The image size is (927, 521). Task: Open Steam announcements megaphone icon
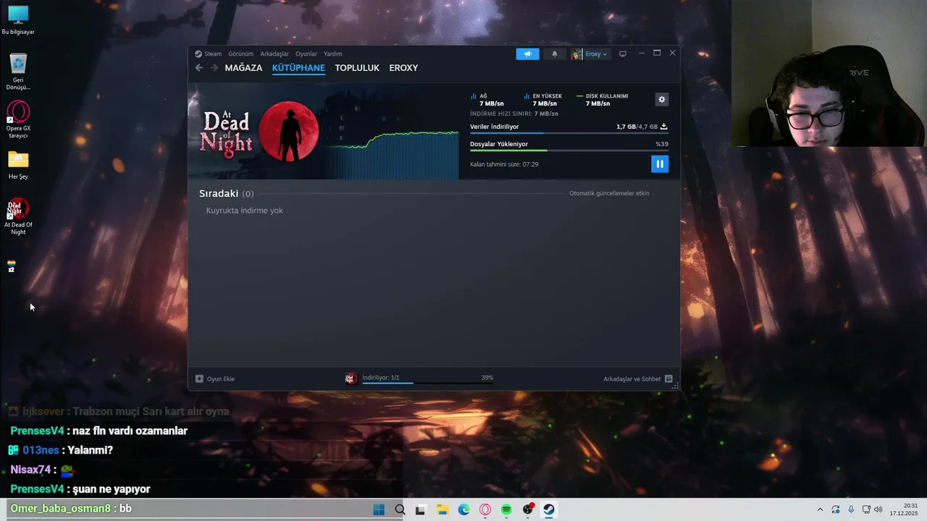pos(527,54)
